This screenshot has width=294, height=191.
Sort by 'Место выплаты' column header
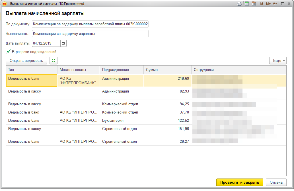(x=79, y=70)
